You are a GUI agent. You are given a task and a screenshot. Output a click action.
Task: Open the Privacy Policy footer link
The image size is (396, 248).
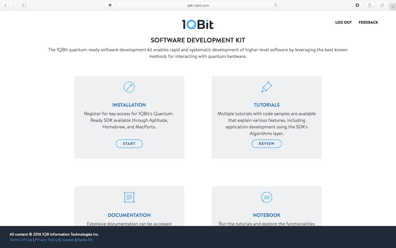(46, 240)
